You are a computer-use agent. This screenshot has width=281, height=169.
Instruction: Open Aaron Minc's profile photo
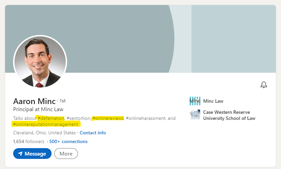point(40,62)
